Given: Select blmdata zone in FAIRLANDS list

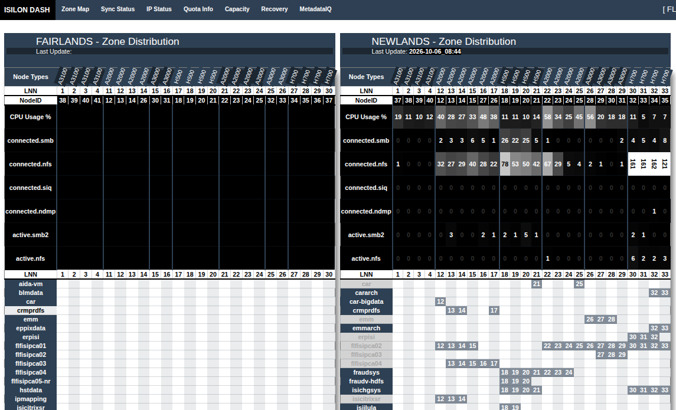Looking at the screenshot, I should pyautogui.click(x=31, y=293).
